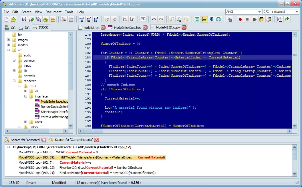
Task: Stop macro recording with the square button
Action: pos(247,19)
